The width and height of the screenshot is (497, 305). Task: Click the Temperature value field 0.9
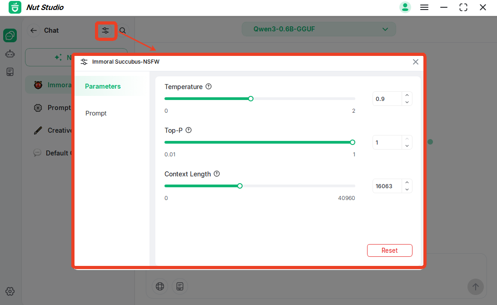coord(388,99)
